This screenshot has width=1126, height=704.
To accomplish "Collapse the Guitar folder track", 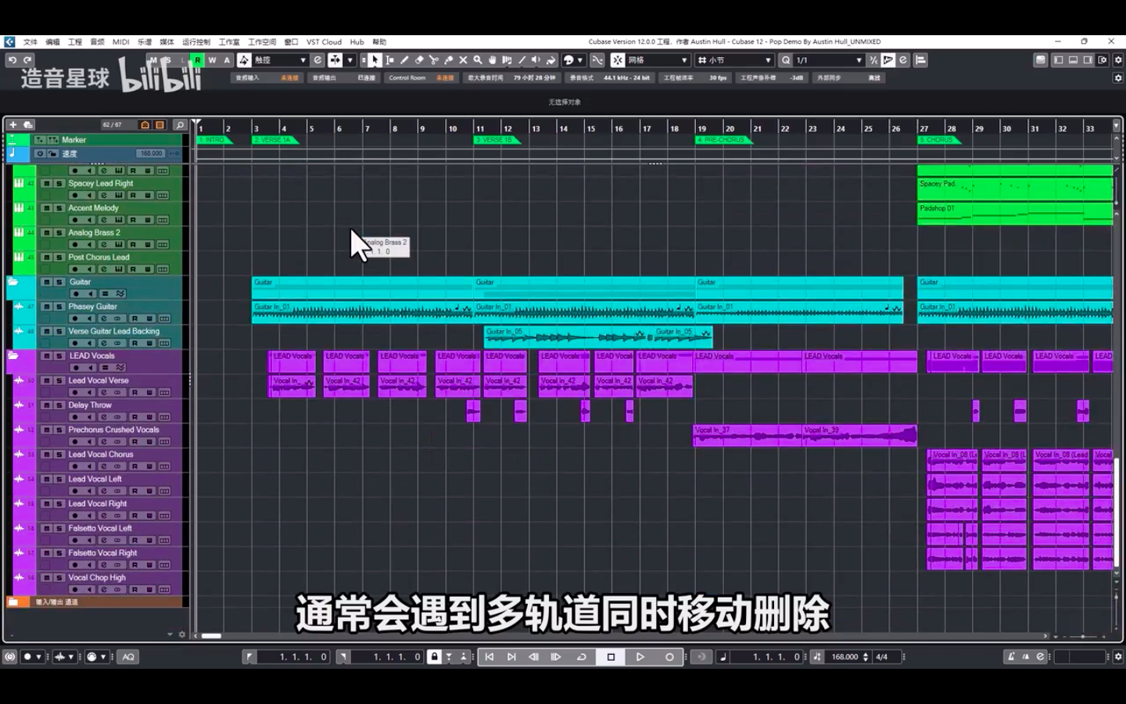I will 13,282.
